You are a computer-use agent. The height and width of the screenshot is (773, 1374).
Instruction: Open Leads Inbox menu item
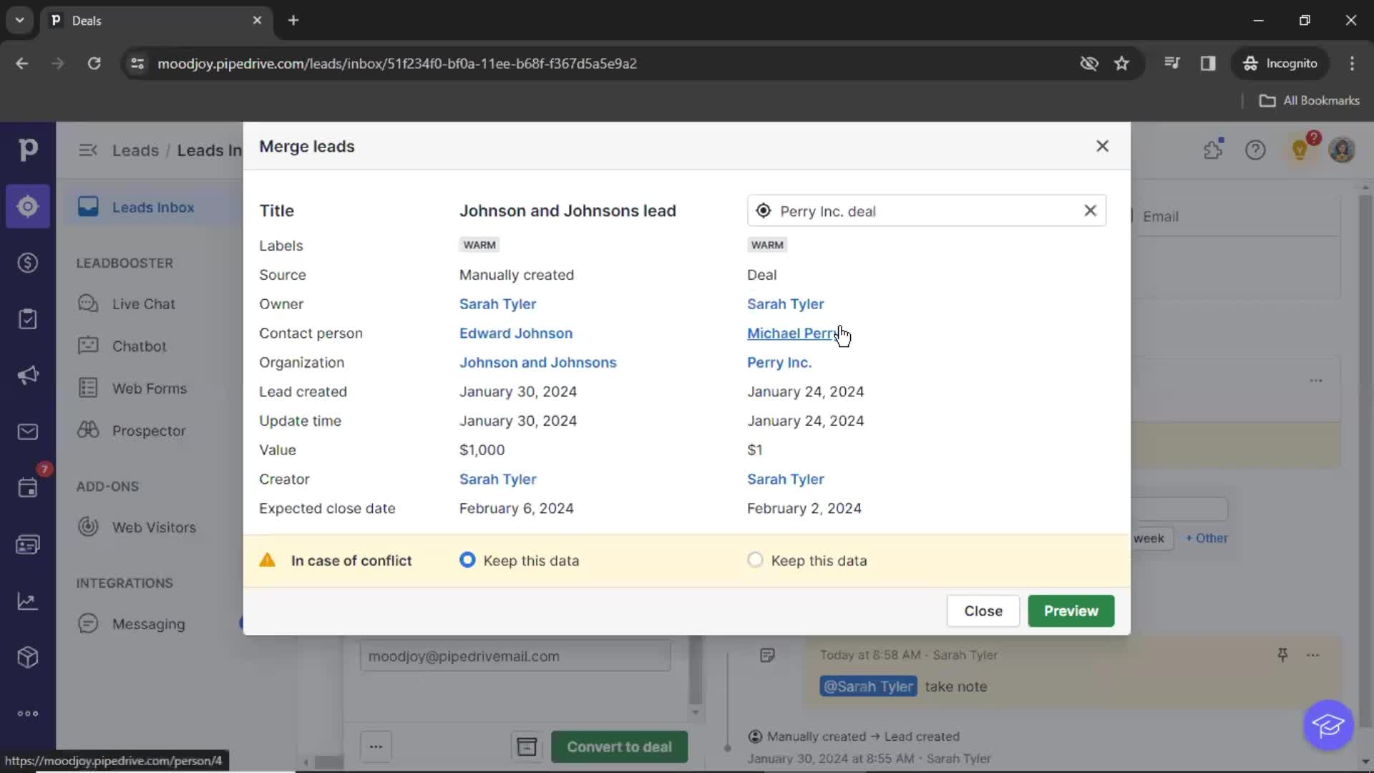152,208
